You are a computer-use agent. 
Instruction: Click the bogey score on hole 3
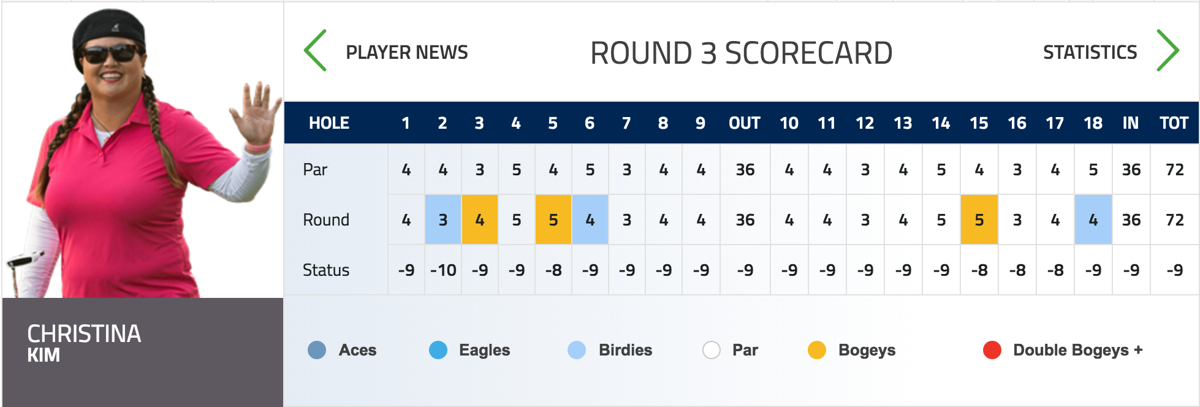point(480,219)
